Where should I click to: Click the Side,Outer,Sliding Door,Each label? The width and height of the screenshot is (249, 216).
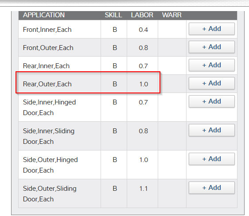pos(50,194)
